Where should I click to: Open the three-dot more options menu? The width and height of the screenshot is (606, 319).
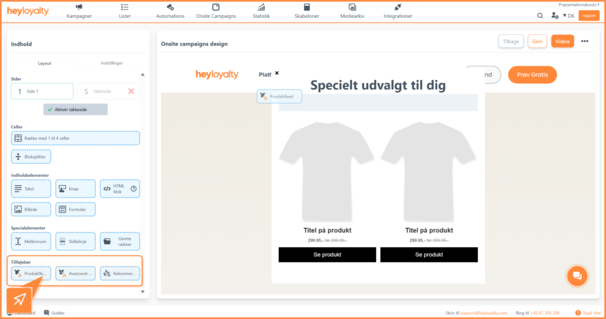click(585, 41)
